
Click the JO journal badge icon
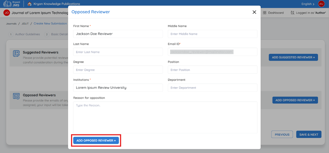pyautogui.click(x=7, y=13)
